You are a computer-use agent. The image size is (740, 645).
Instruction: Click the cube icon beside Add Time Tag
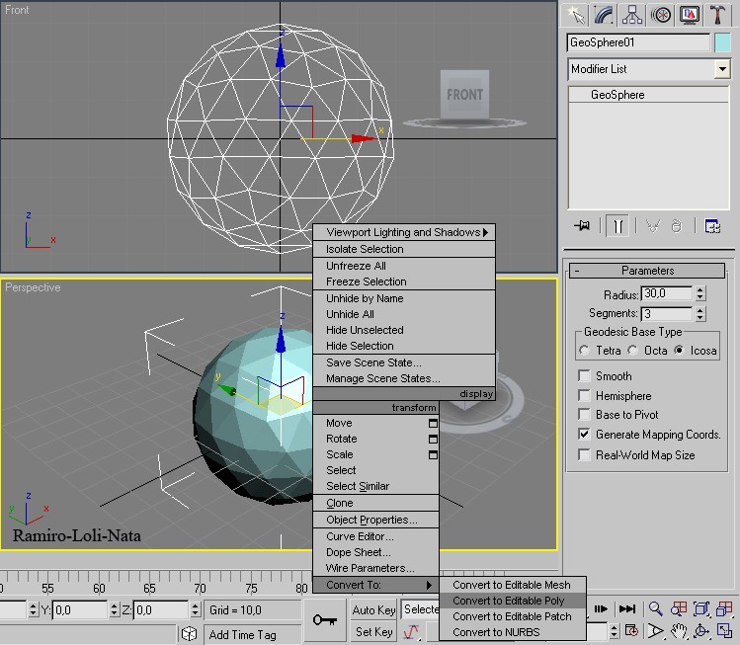pyautogui.click(x=189, y=634)
